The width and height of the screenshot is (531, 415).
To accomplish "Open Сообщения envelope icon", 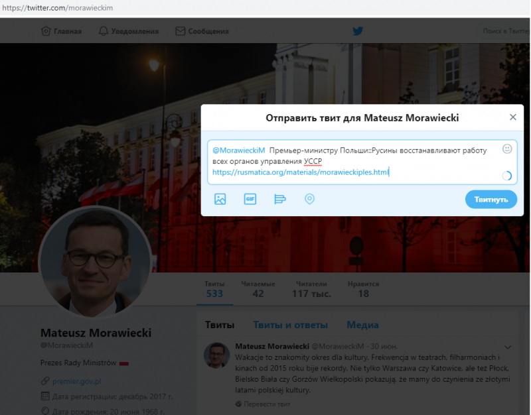I will click(x=180, y=31).
